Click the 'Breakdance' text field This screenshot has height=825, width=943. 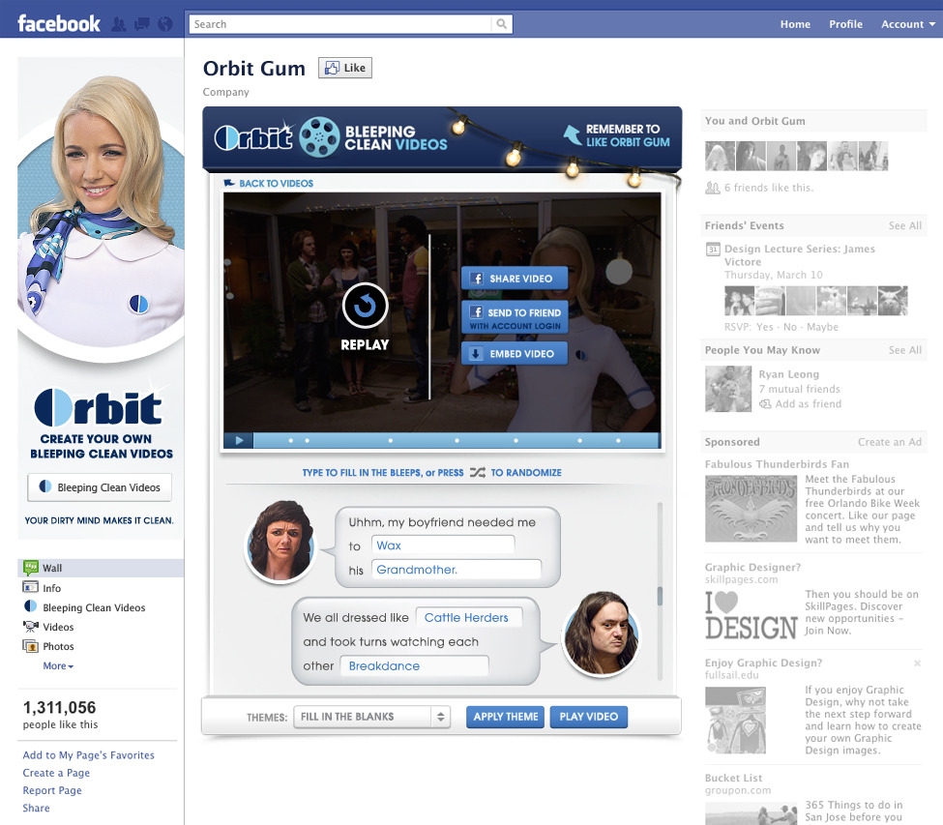tap(414, 665)
